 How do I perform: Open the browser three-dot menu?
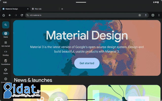pos(159,15)
